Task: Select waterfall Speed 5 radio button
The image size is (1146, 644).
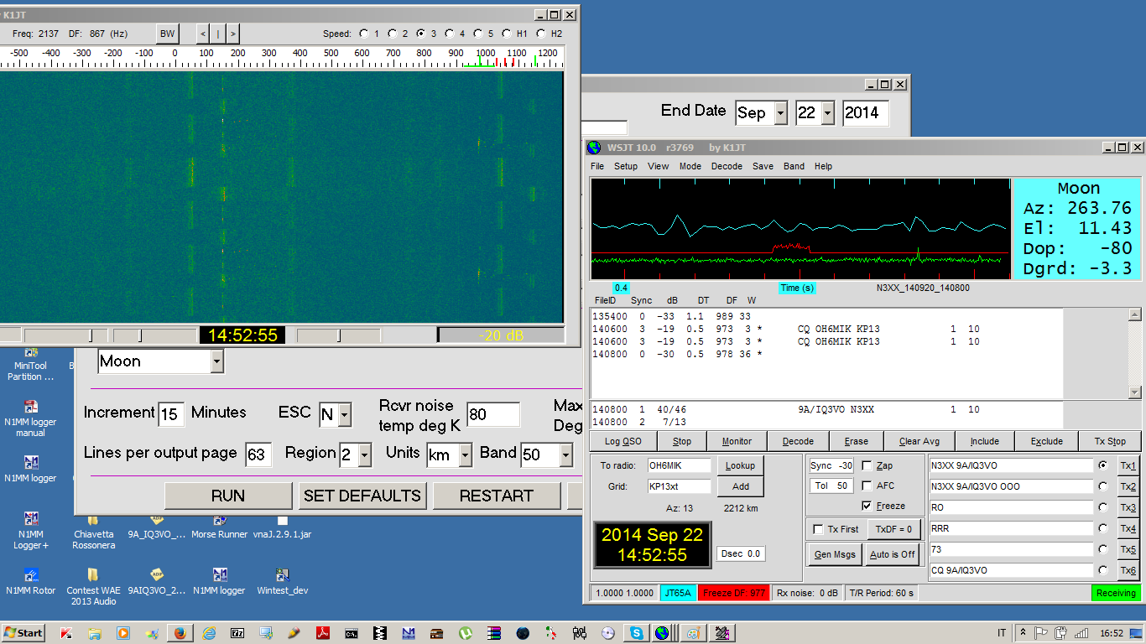Action: [477, 34]
